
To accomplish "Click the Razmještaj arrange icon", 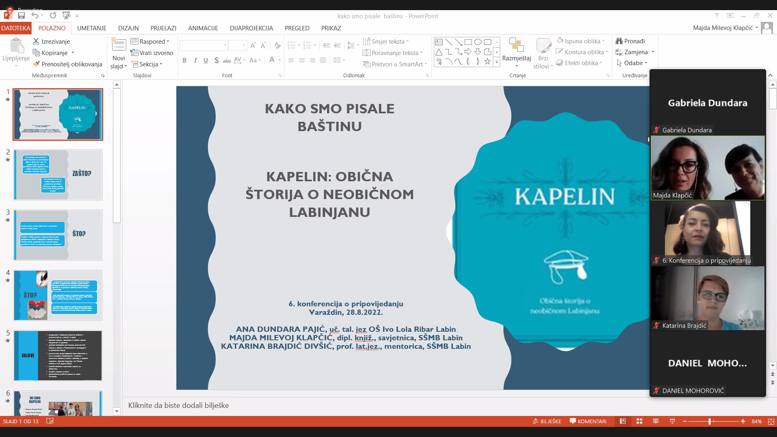I will [x=516, y=45].
